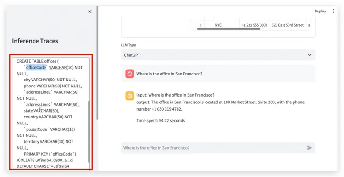Click the table's horizontal scrollbar

(x=228, y=29)
